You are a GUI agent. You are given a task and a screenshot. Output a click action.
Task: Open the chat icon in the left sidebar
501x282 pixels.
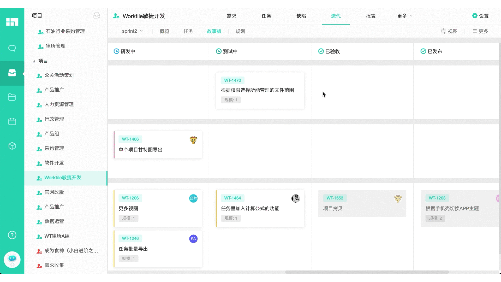[x=12, y=48]
